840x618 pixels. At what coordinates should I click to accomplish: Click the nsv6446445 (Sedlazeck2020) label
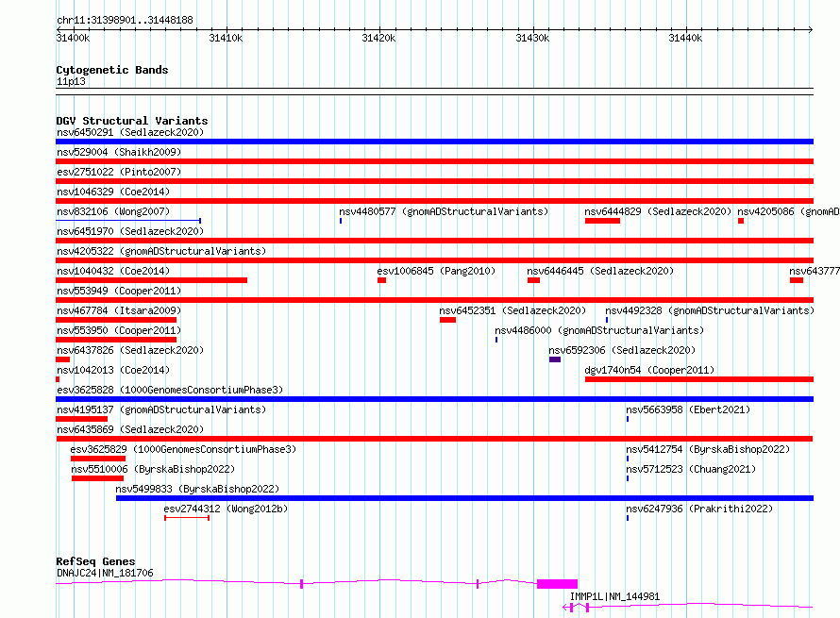(600, 271)
